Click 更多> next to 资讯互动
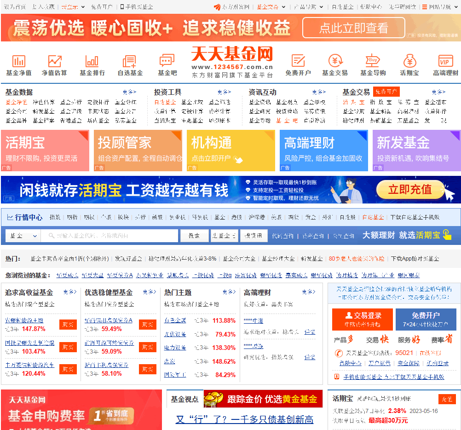This screenshot has width=461, height=430. [319, 92]
